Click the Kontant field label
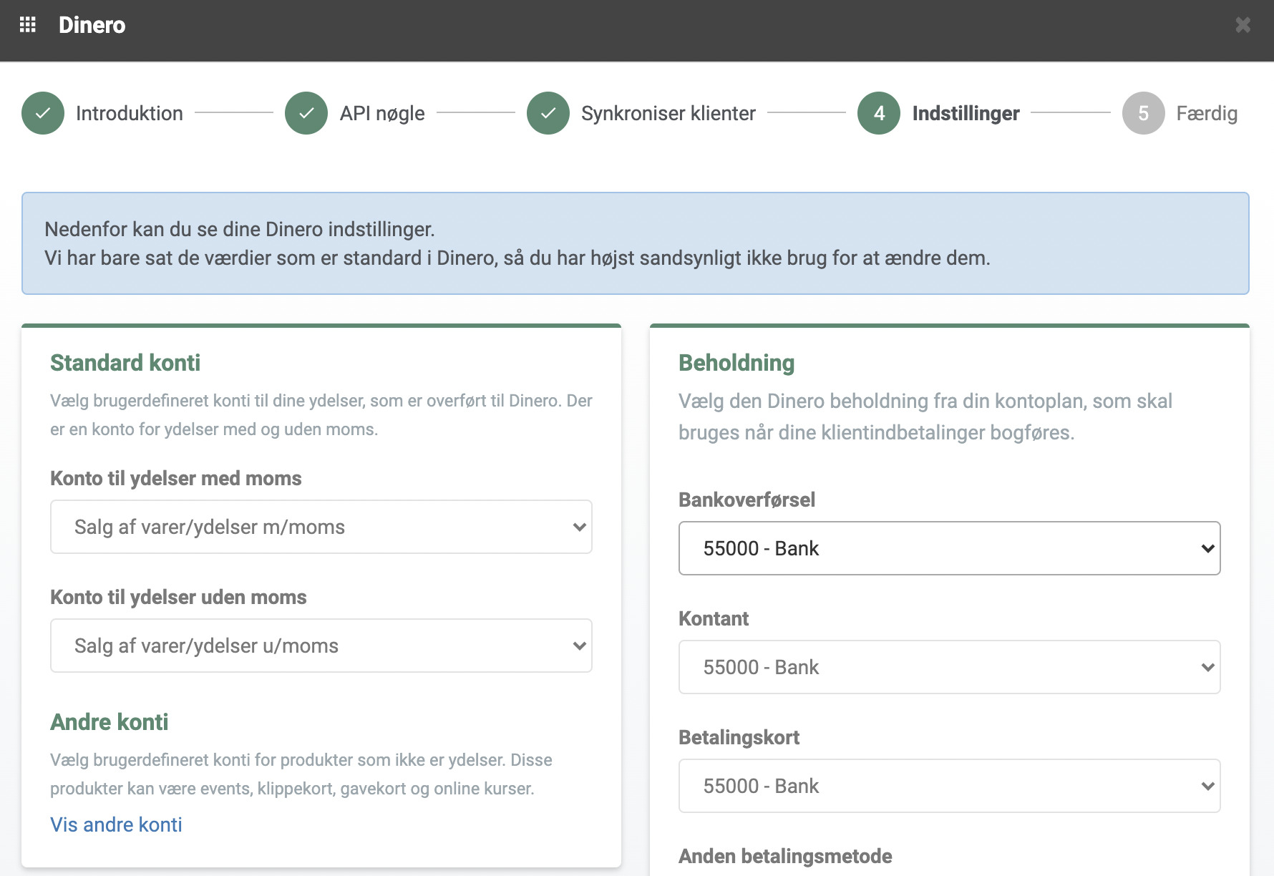This screenshot has width=1274, height=876. 714,618
